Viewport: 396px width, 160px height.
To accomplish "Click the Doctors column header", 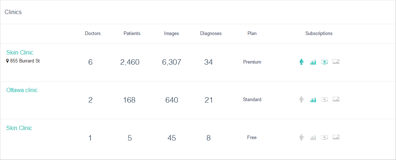I will click(93, 34).
